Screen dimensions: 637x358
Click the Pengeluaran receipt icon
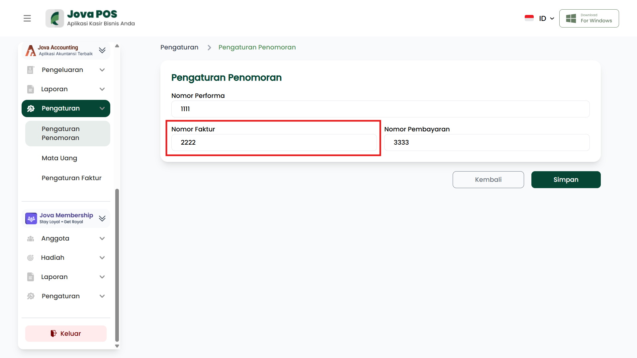(x=31, y=70)
